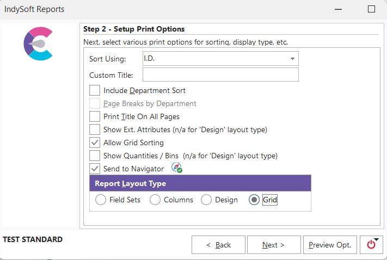Go back with the Back button
The image size is (387, 260).
pyautogui.click(x=218, y=245)
